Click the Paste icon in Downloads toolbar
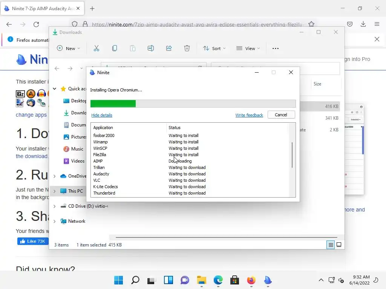The width and height of the screenshot is (386, 289). [x=133, y=49]
